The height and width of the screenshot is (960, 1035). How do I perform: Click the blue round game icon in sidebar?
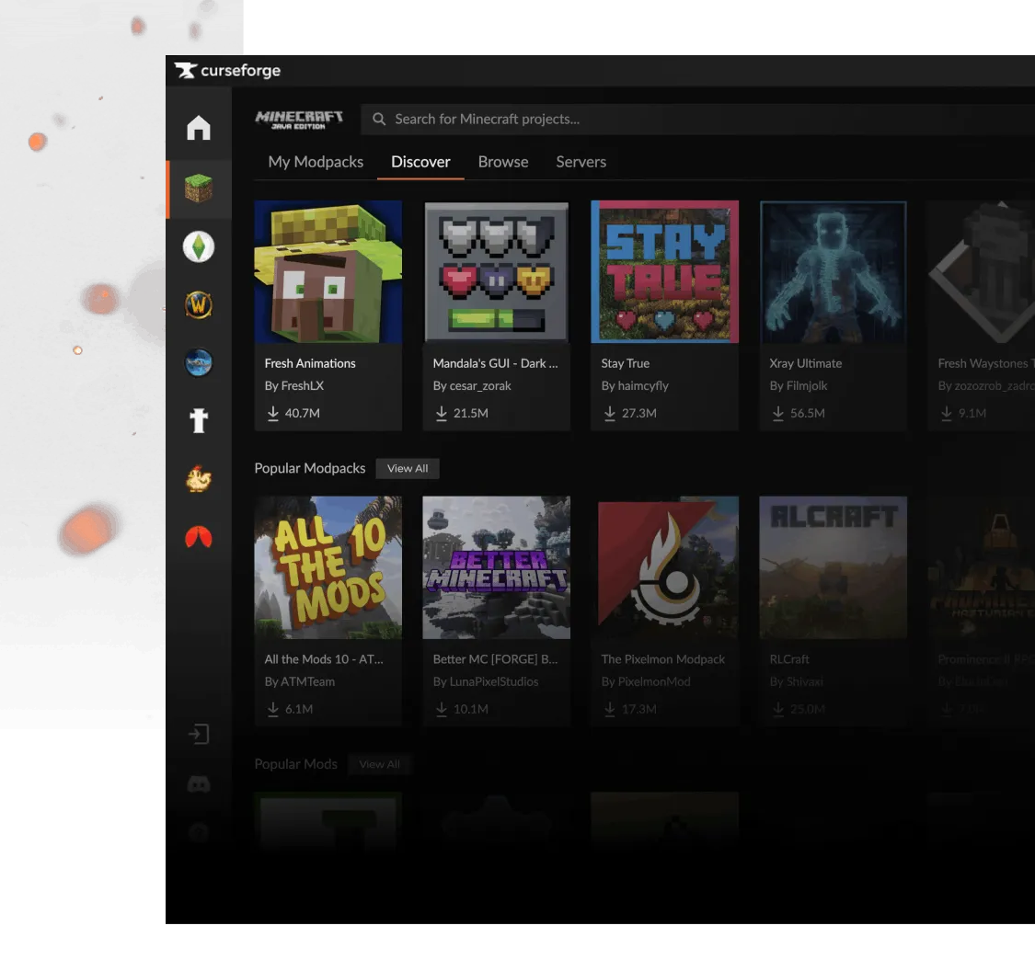(199, 362)
